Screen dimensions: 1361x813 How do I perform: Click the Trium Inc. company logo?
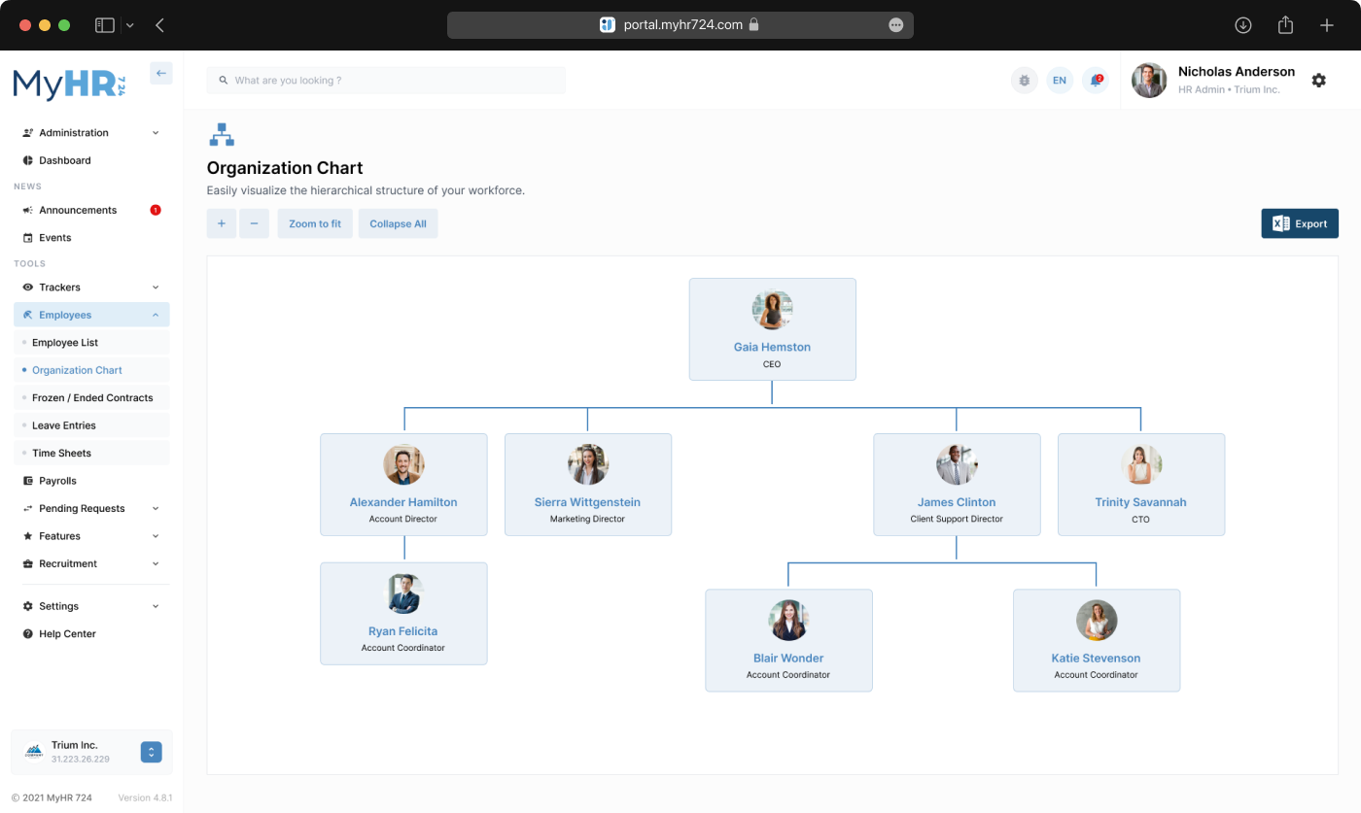pyautogui.click(x=34, y=751)
